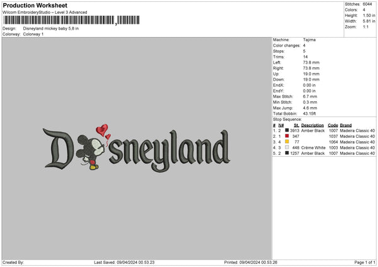The width and height of the screenshot is (378, 267).
Task: Click the barcode under the worksheet header
Action: [71, 20]
